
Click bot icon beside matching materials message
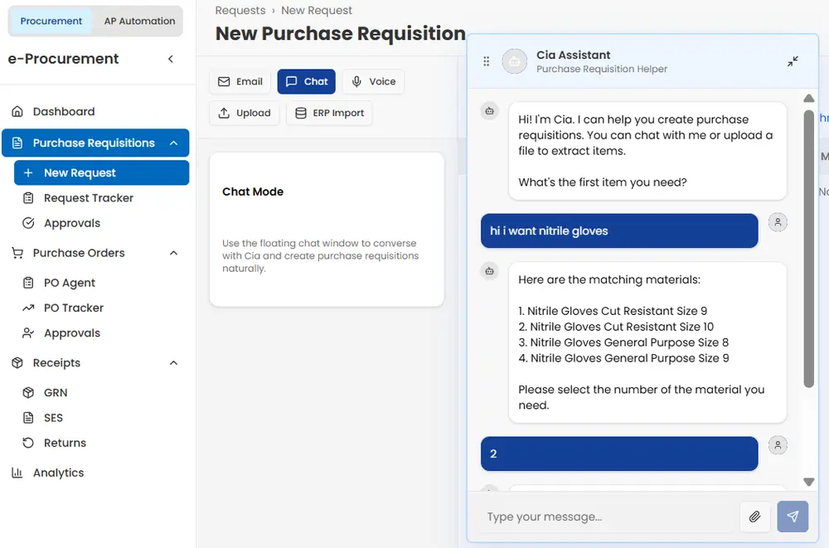point(490,271)
